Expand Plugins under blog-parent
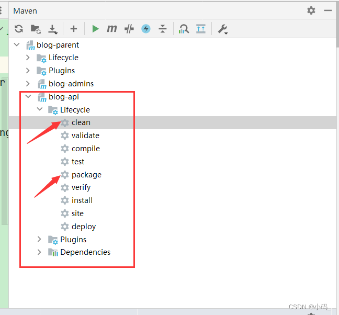The width and height of the screenshot is (339, 315). 28,71
